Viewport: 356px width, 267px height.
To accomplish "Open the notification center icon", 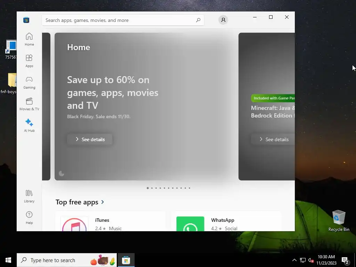I will coord(345,260).
